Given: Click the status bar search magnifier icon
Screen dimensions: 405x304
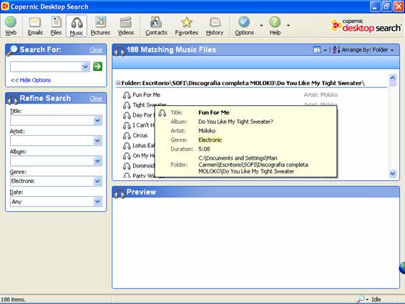Looking at the screenshot, I should pos(361,299).
